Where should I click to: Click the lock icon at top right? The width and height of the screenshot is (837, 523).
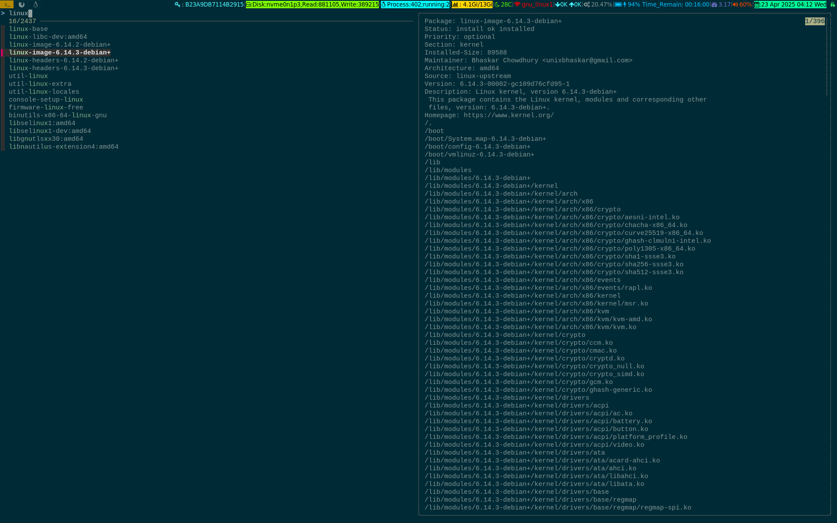(x=832, y=4)
